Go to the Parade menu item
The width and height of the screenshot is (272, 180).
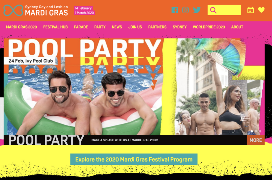pyautogui.click(x=81, y=27)
